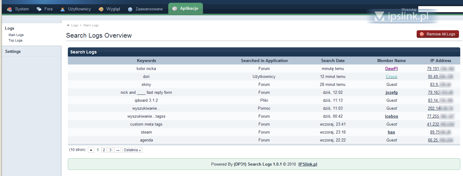Click the keyword "steam"
463x176 pixels.
146,132
